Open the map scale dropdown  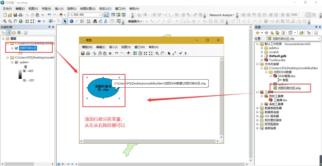pyautogui.click(x=101, y=15)
